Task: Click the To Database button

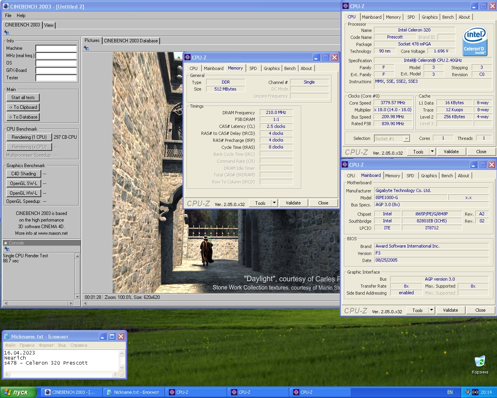Action: (23, 117)
